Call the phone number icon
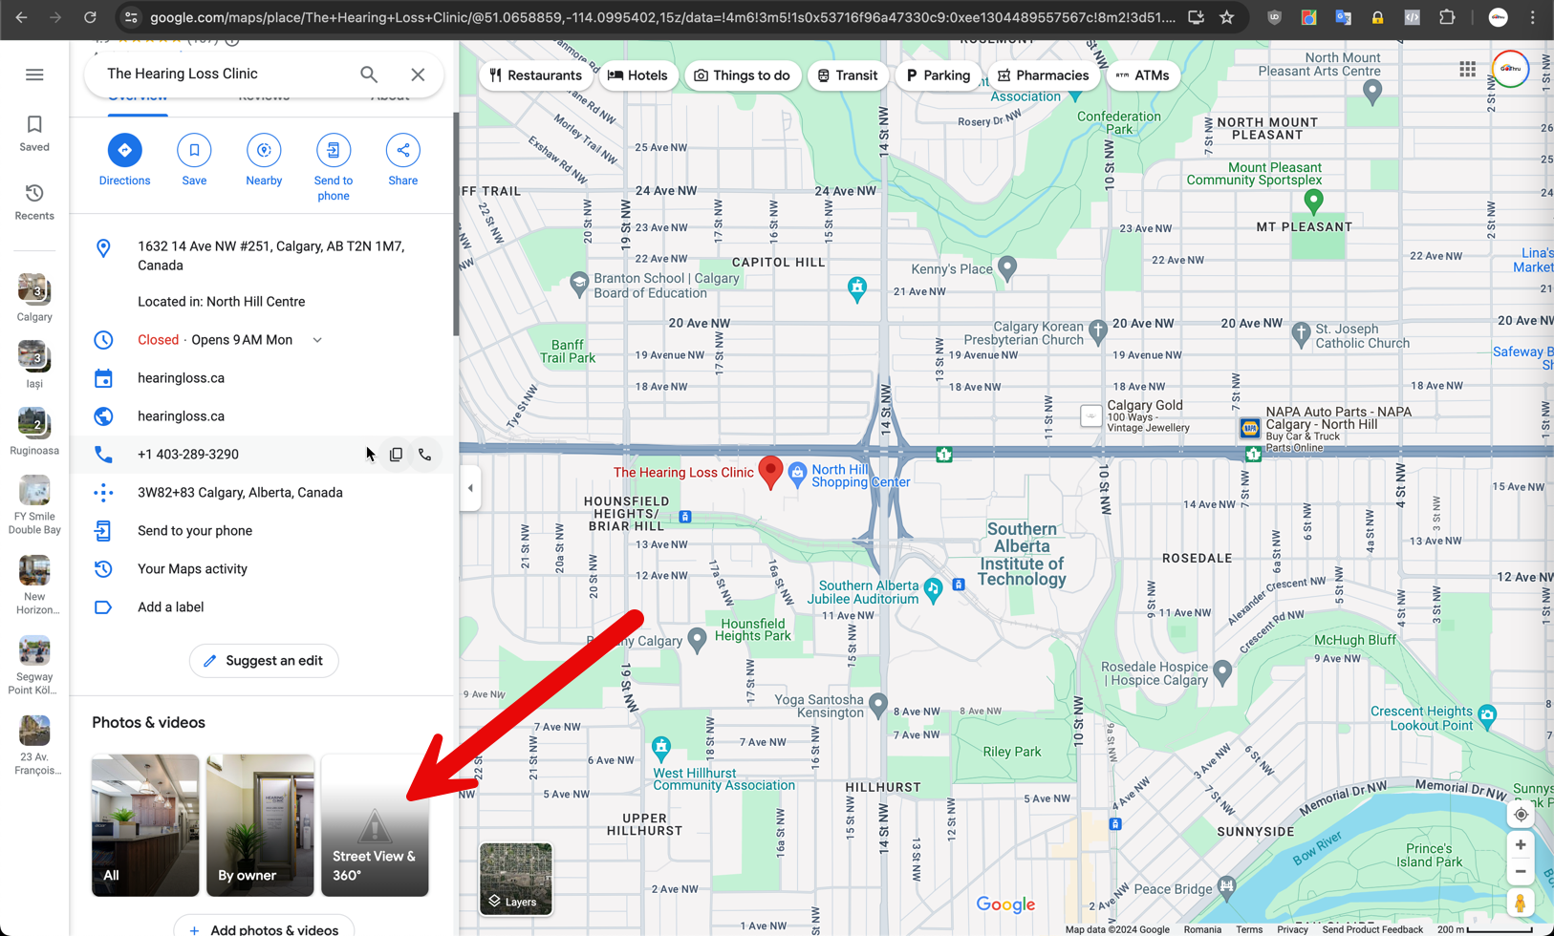 point(425,455)
